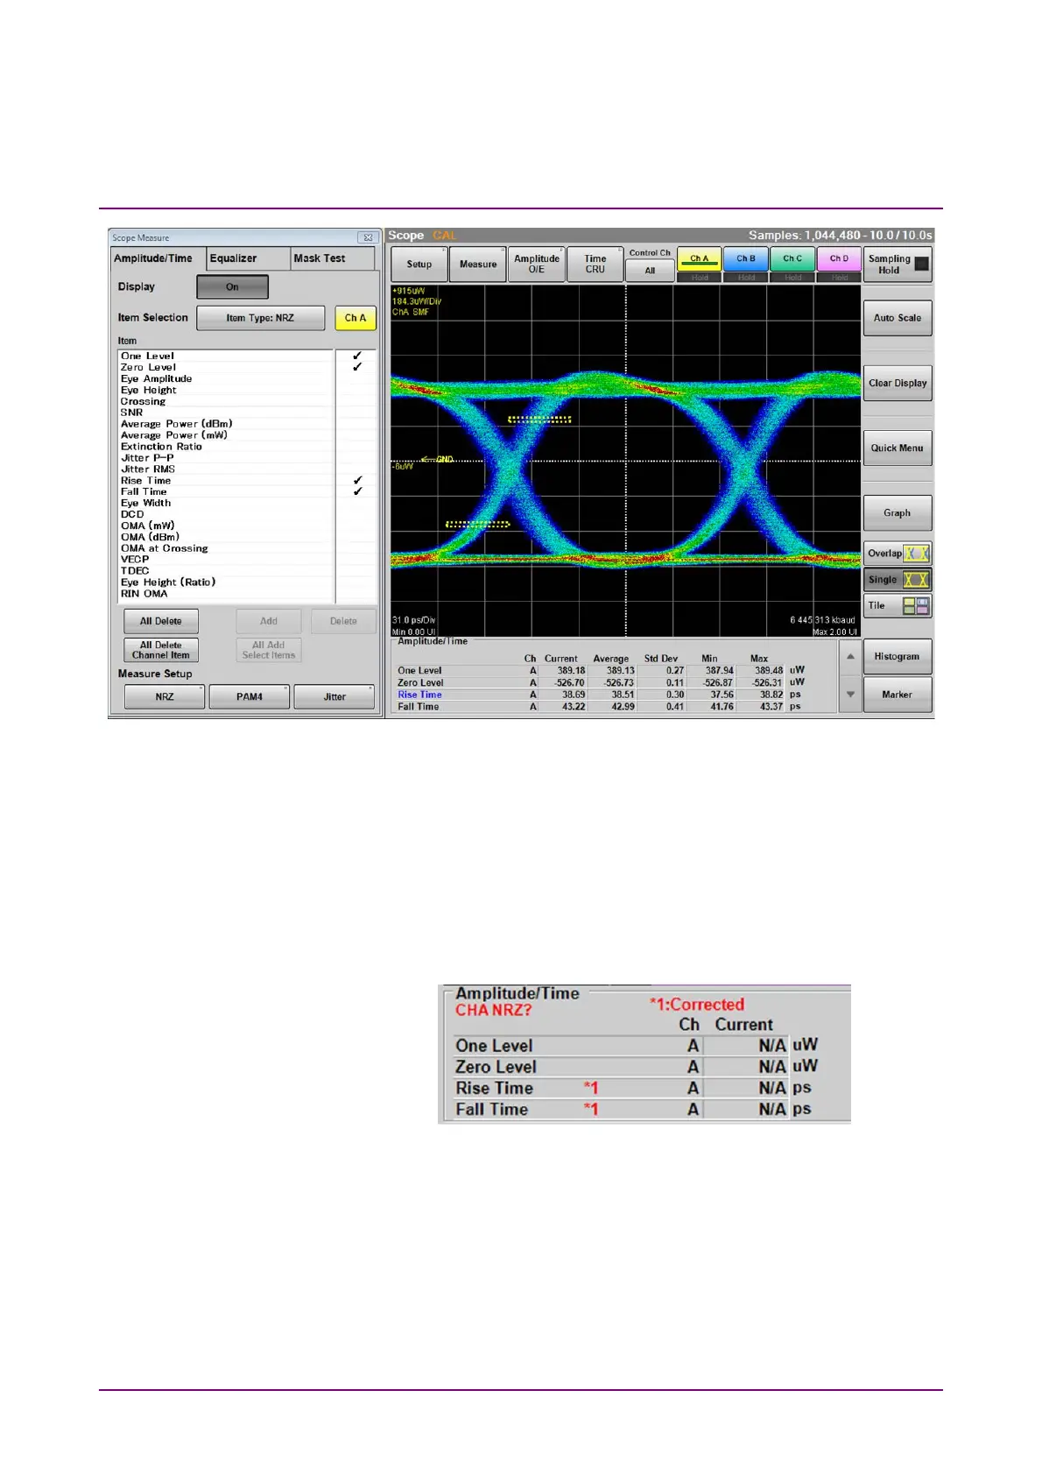Select the Single eye view icon
Image resolution: width=1042 pixels, height=1475 pixels.
(x=916, y=580)
